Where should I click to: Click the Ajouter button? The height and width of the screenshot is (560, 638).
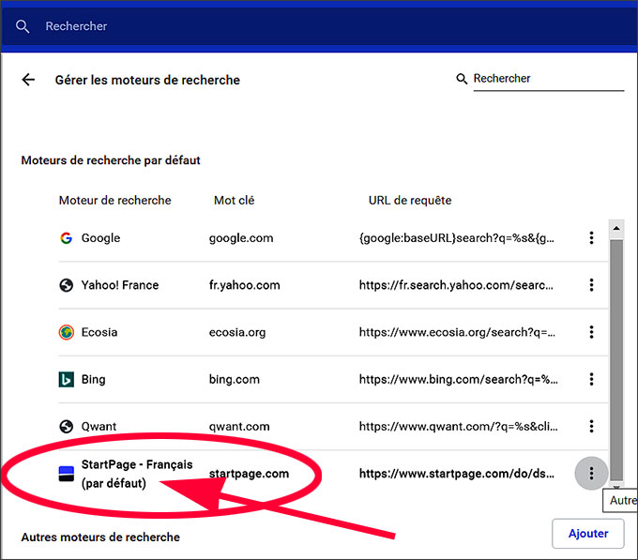coord(588,534)
